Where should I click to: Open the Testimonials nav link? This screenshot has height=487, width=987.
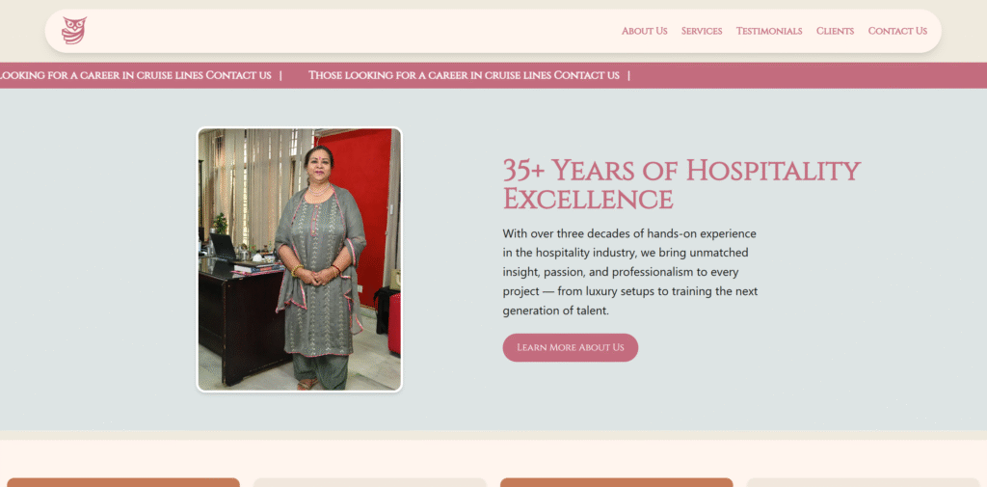click(768, 31)
